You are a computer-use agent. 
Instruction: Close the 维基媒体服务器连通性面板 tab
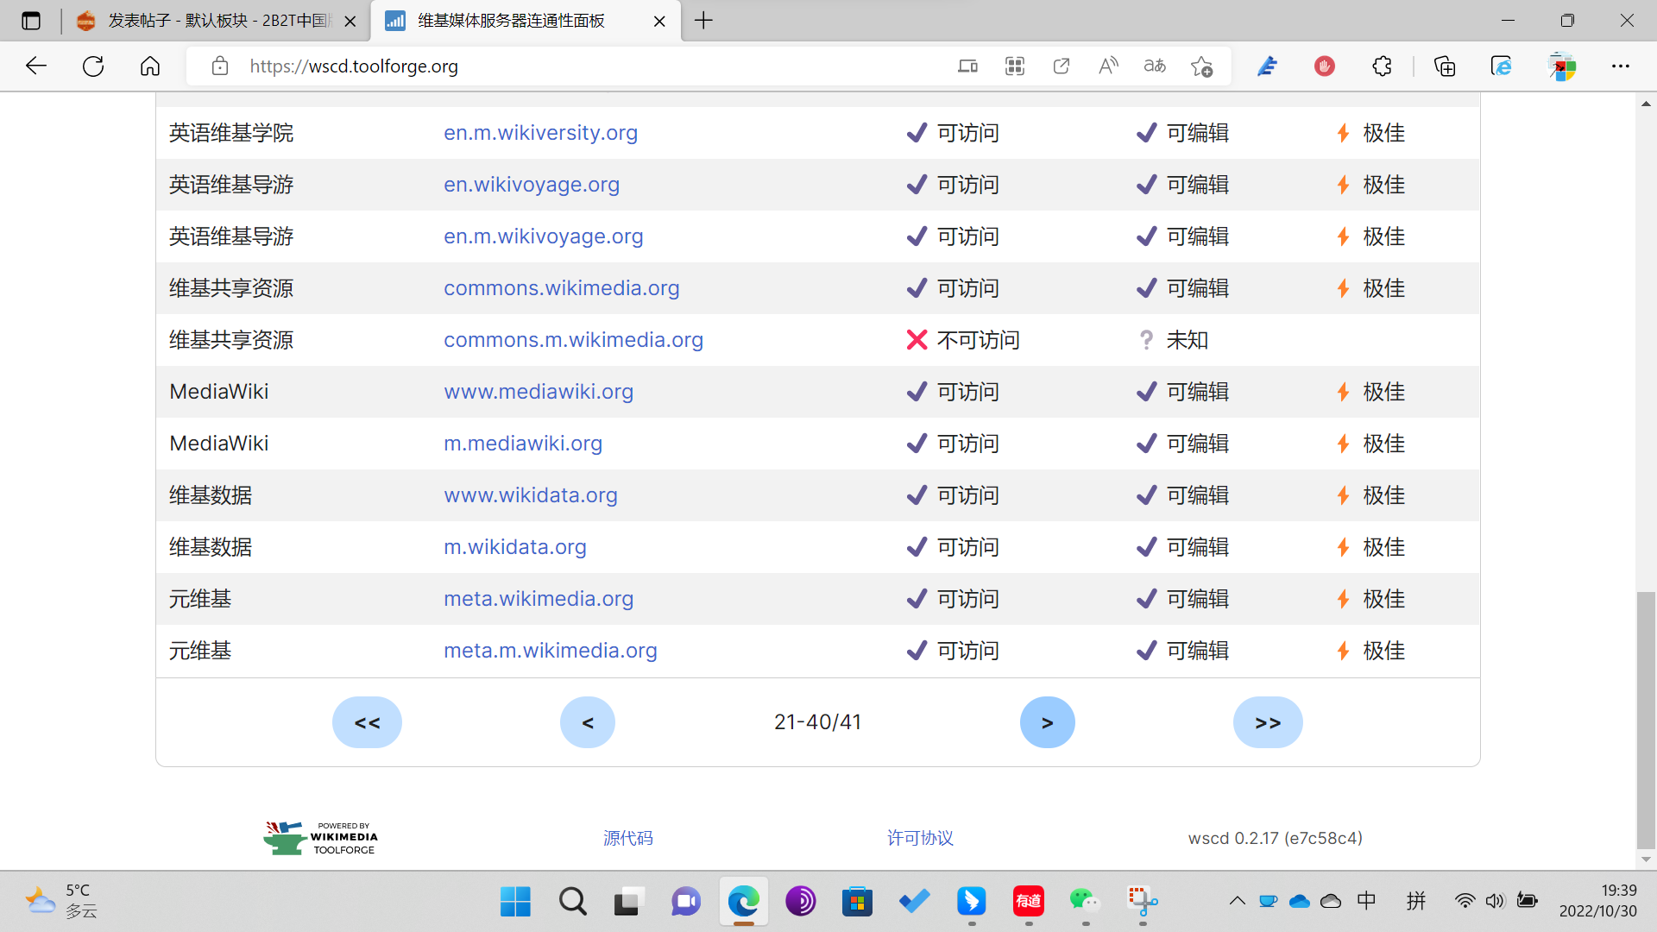[x=659, y=22]
